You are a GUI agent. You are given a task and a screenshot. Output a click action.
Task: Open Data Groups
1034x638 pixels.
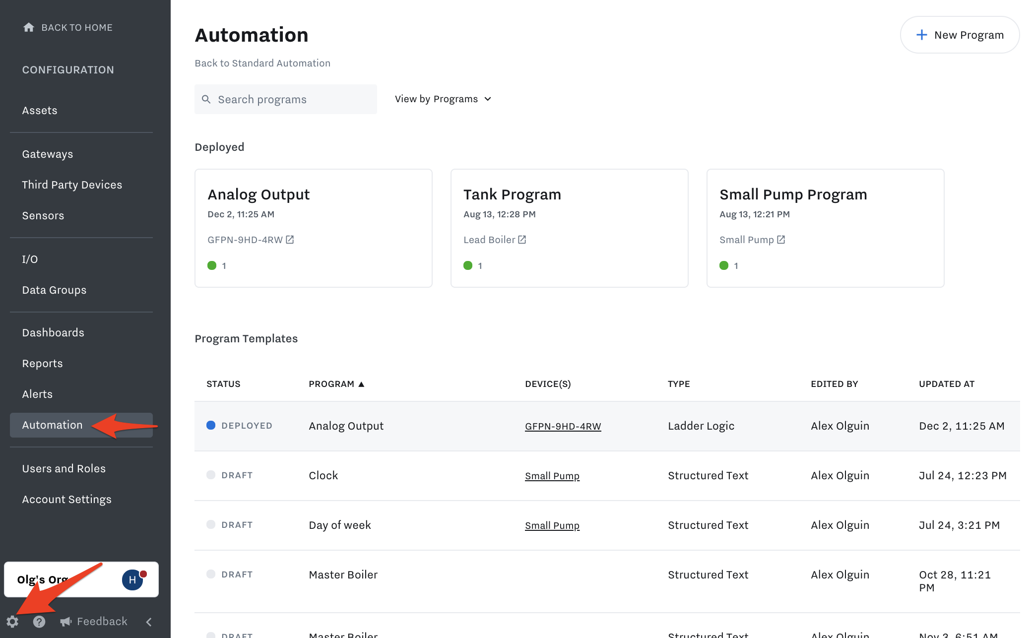(54, 290)
